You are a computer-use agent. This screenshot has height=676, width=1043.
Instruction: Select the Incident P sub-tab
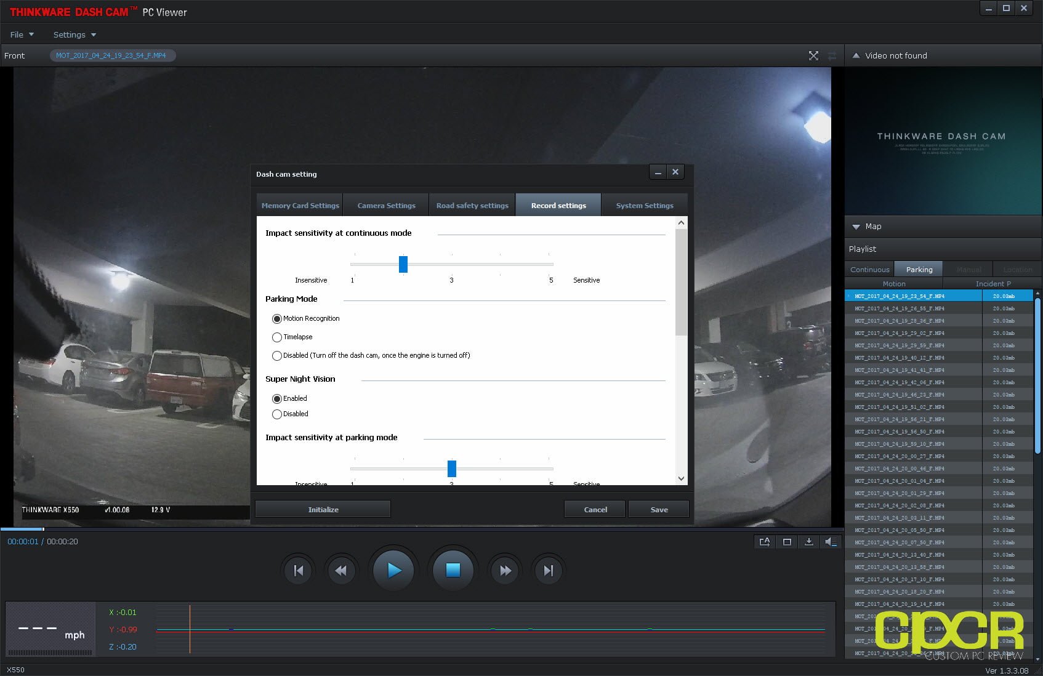(993, 284)
